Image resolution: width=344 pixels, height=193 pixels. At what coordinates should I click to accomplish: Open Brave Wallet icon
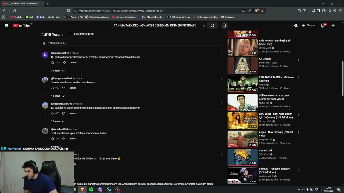(324, 11)
